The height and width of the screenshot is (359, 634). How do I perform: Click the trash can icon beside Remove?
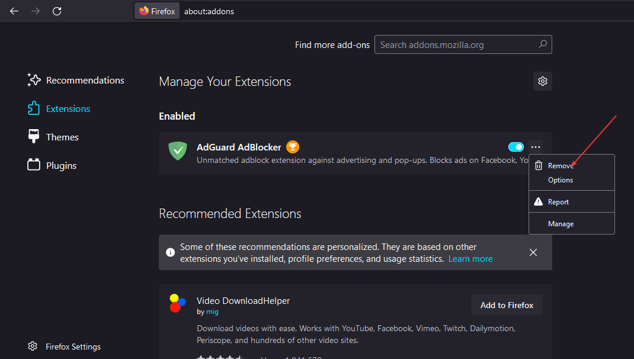539,165
